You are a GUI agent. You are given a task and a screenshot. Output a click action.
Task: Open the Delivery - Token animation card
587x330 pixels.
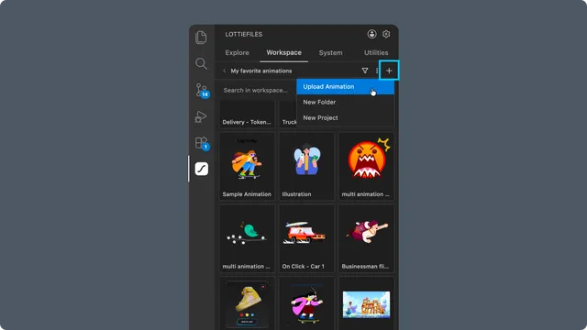tap(247, 115)
